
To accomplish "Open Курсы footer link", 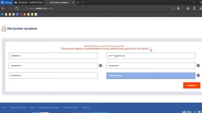I will (32, 107).
